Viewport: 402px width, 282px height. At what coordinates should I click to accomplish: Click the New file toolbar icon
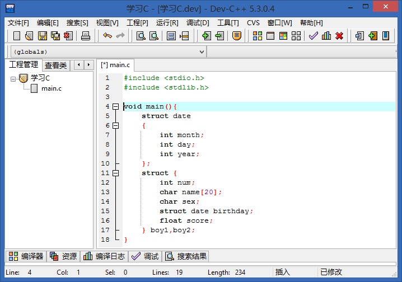(x=17, y=36)
